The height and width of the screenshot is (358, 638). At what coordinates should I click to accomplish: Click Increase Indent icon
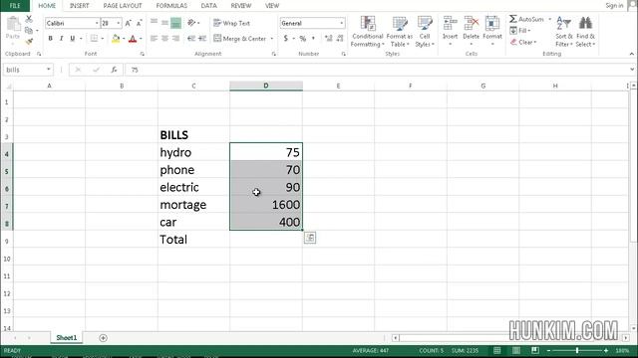pyautogui.click(x=202, y=39)
